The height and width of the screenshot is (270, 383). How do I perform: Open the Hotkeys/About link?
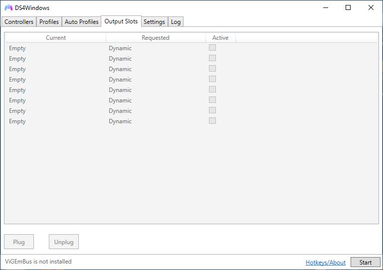pos(326,263)
